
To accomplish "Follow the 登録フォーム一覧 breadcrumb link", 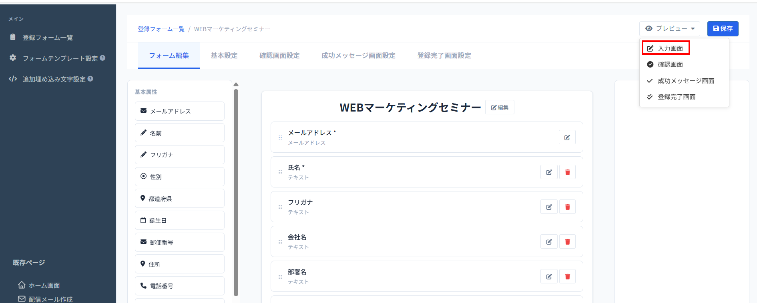I will 161,29.
